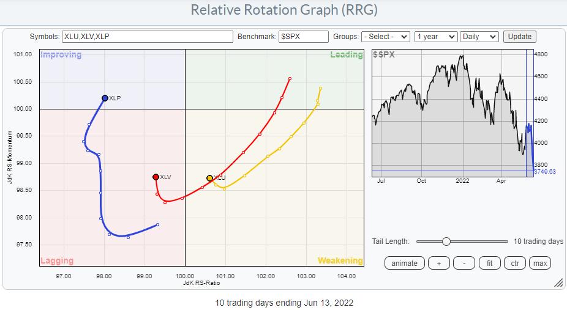Viewport: 567px width, 310px height.
Task: Click the XLP blue marker dot
Action: (x=105, y=98)
